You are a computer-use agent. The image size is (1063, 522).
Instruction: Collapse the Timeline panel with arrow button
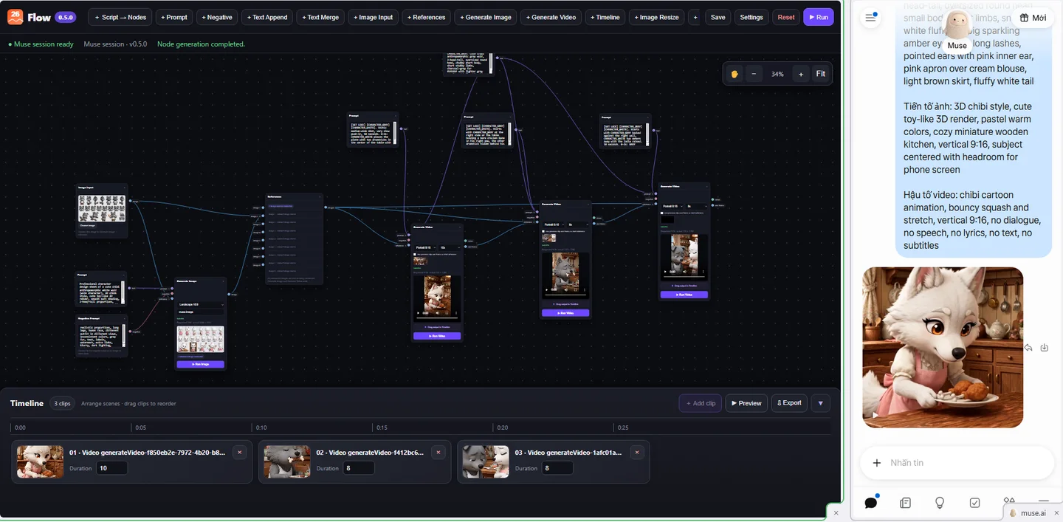[x=820, y=403]
